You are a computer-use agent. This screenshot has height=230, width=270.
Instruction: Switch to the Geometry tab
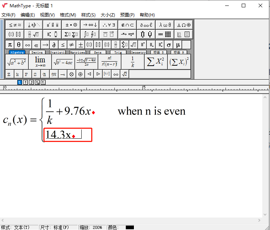click(x=138, y=52)
